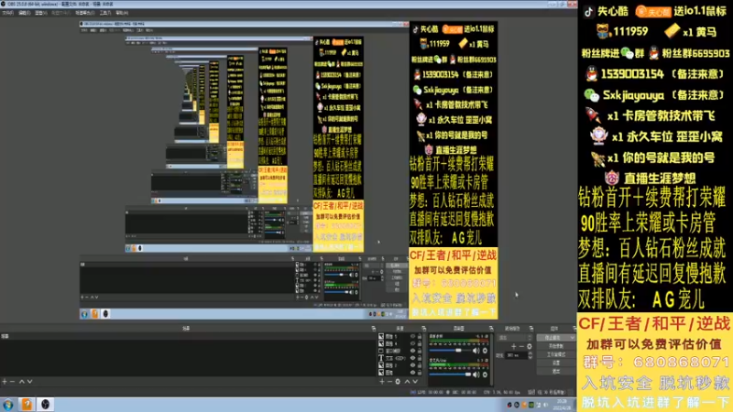Hide the 窗口捕获 source
This screenshot has height=412, width=733.
tap(413, 351)
